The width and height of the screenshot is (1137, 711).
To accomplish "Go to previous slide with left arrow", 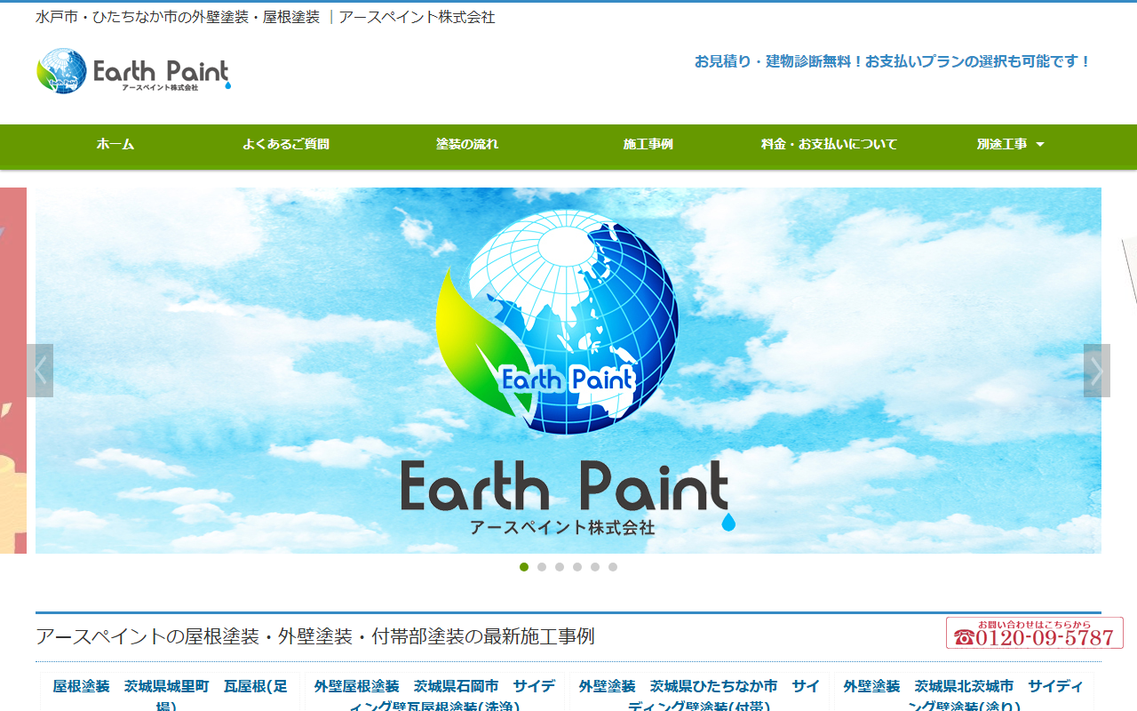I will (x=40, y=371).
